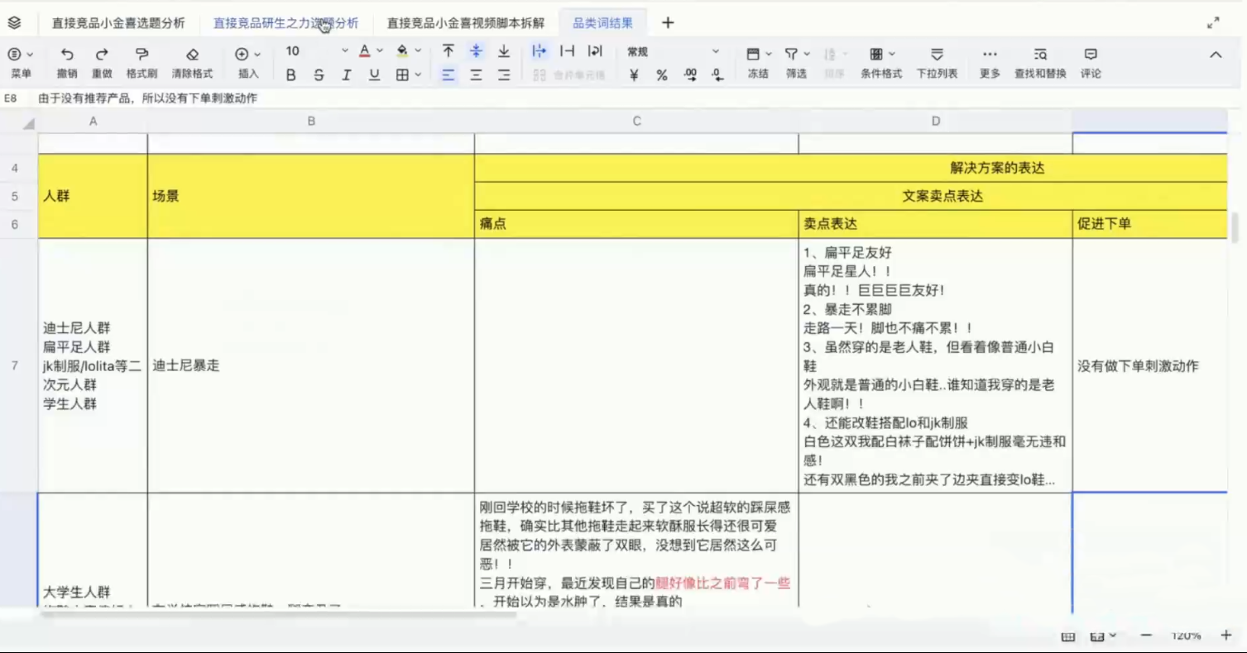Select the format painter (格式刷) tool

pos(141,55)
